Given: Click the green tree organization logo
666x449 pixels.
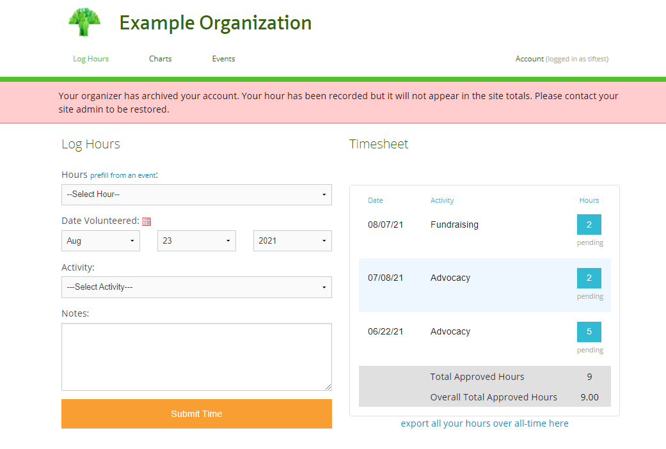Looking at the screenshot, I should [x=85, y=22].
